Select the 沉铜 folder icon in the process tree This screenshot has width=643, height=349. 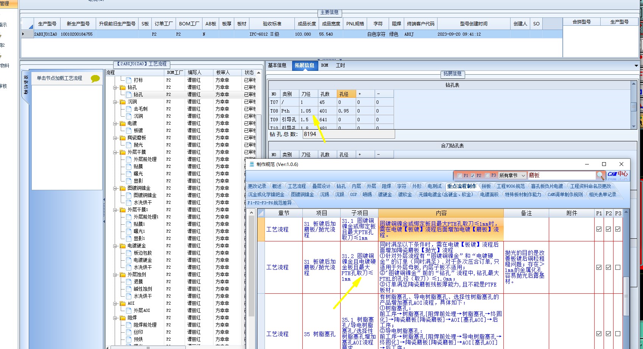point(123,102)
